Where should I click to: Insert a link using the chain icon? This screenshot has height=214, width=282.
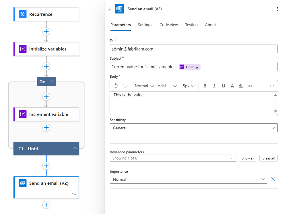(x=250, y=86)
